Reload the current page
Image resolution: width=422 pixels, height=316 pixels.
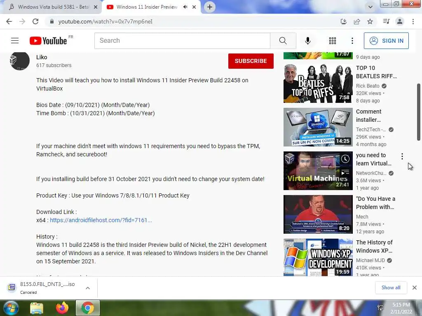coord(35,21)
